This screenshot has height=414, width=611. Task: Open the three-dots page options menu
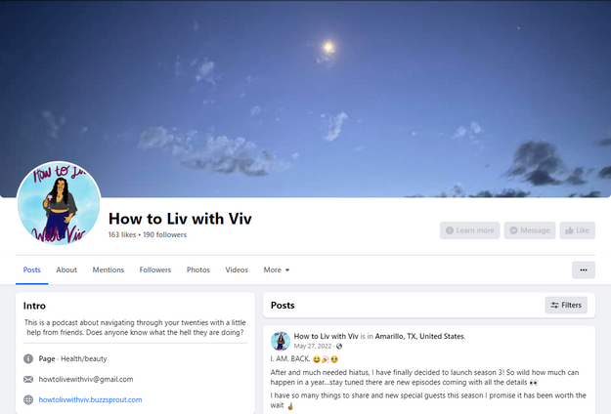(x=584, y=270)
